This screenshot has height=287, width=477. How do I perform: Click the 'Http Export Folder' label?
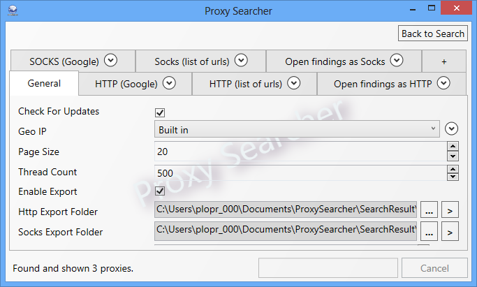click(58, 212)
